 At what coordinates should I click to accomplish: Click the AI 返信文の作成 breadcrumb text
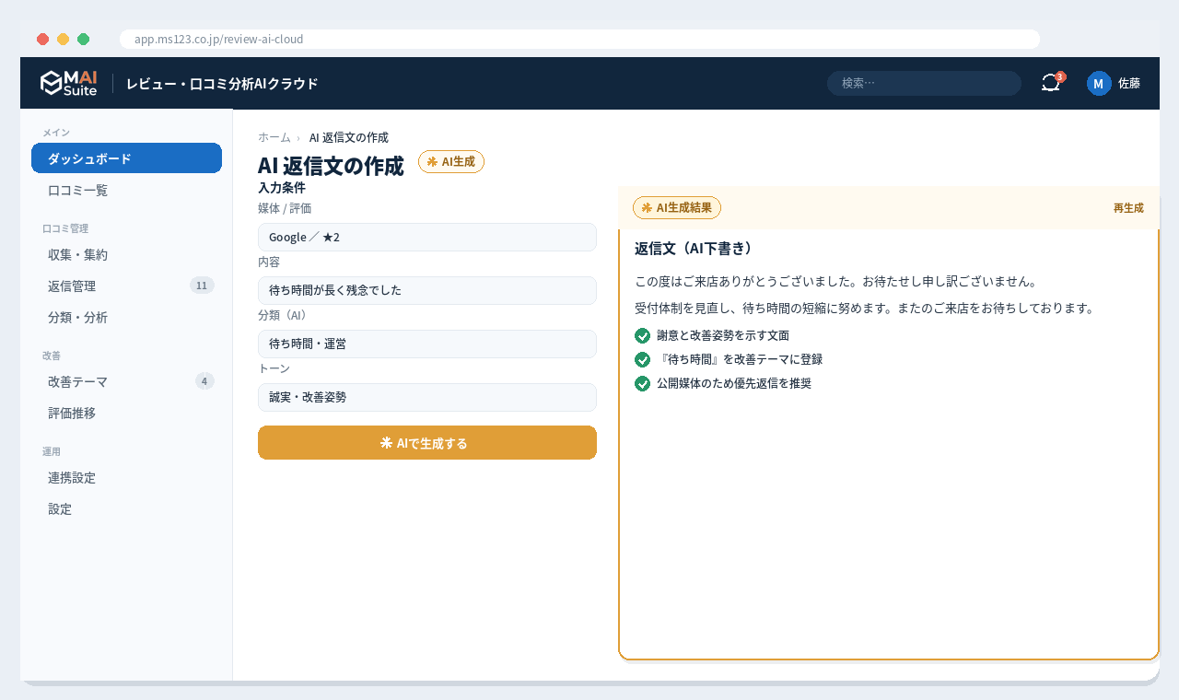pos(349,137)
